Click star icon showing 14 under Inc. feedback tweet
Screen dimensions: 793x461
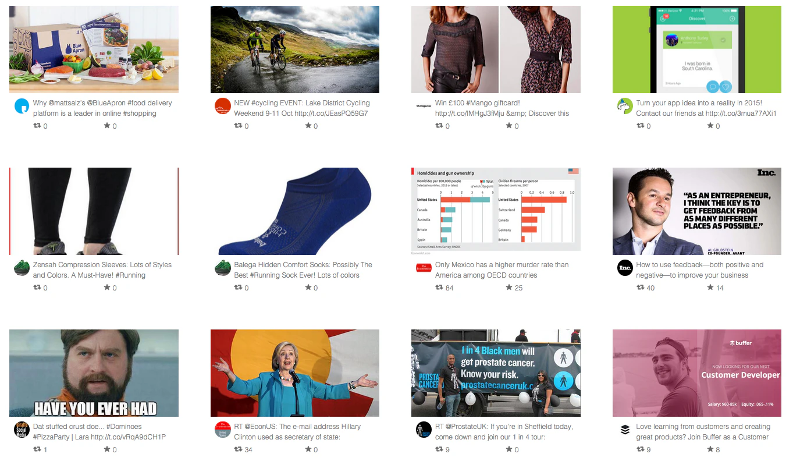[710, 288]
